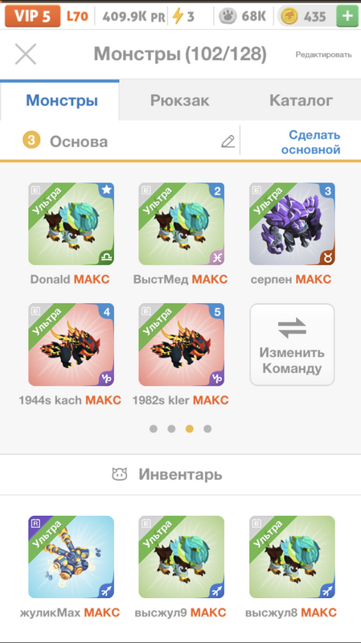361x643 pixels.
Task: Tap the lightning energy icon
Action: 178,16
